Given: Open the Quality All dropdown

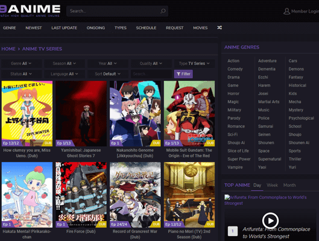Looking at the screenshot, I should (x=151, y=63).
